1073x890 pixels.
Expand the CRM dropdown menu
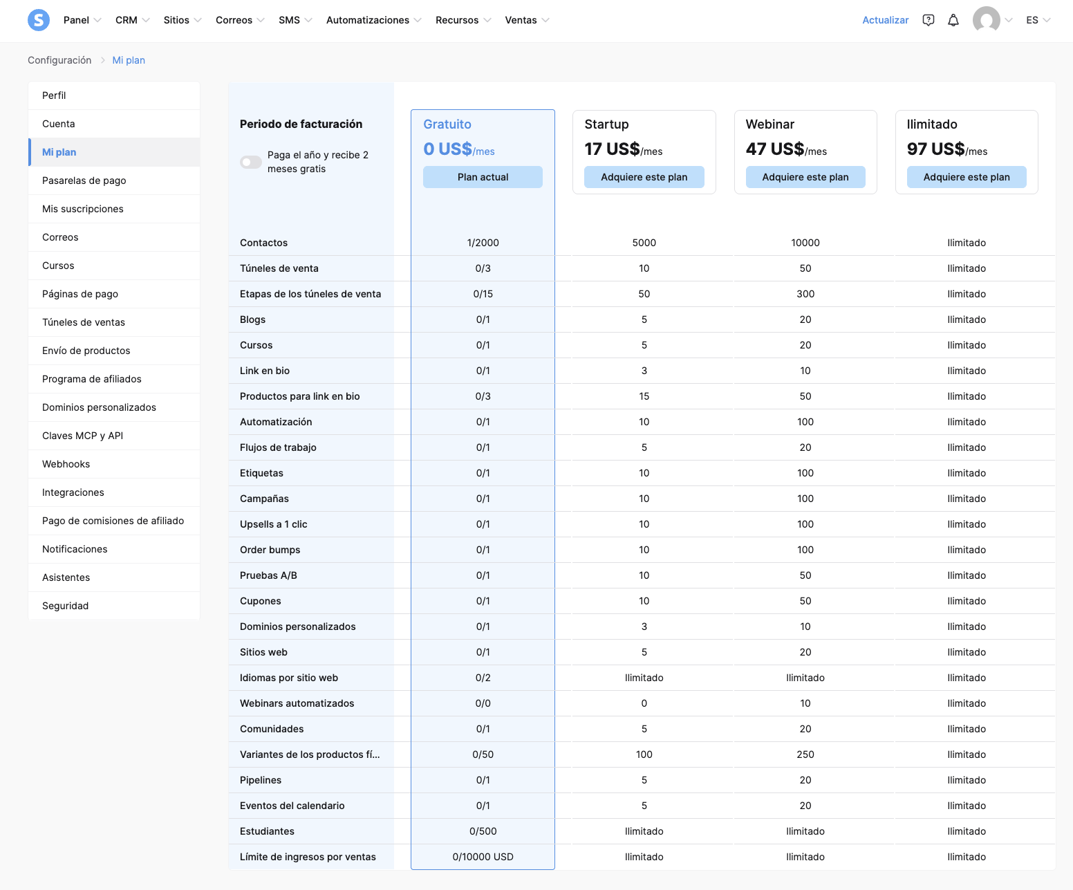coord(133,20)
